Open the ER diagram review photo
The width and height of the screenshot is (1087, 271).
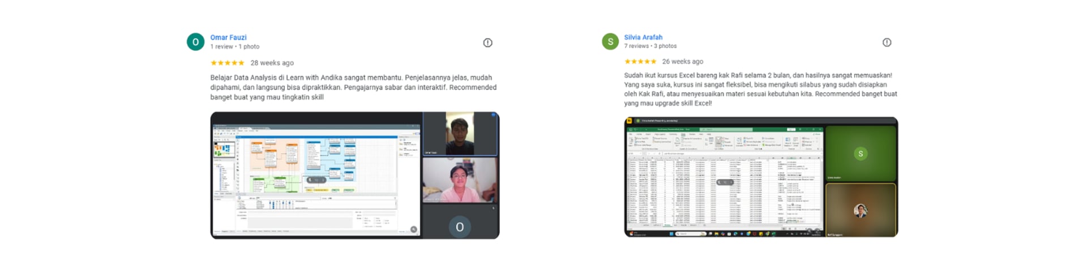(x=355, y=175)
